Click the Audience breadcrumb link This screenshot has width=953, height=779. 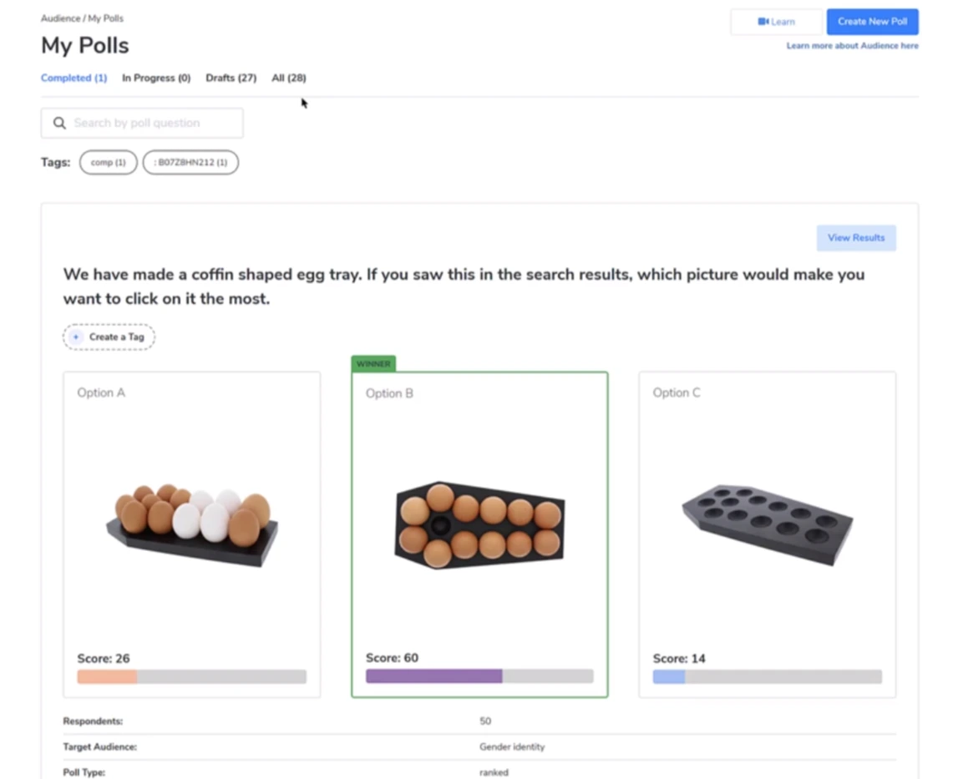coord(60,18)
